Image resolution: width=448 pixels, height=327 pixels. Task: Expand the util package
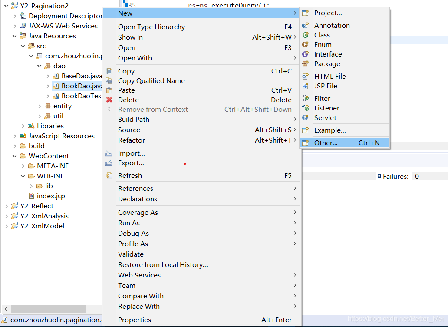[40, 116]
